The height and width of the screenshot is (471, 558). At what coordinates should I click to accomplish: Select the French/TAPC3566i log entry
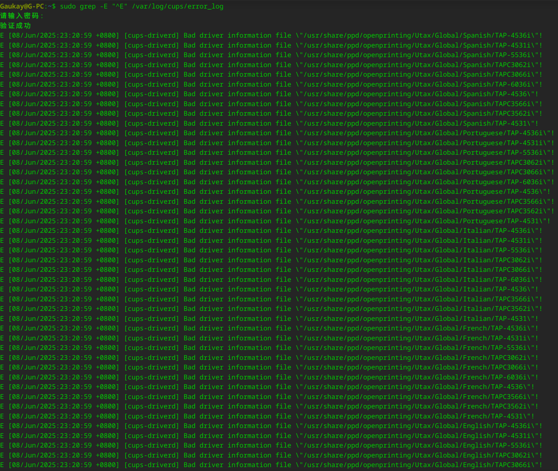(x=269, y=397)
